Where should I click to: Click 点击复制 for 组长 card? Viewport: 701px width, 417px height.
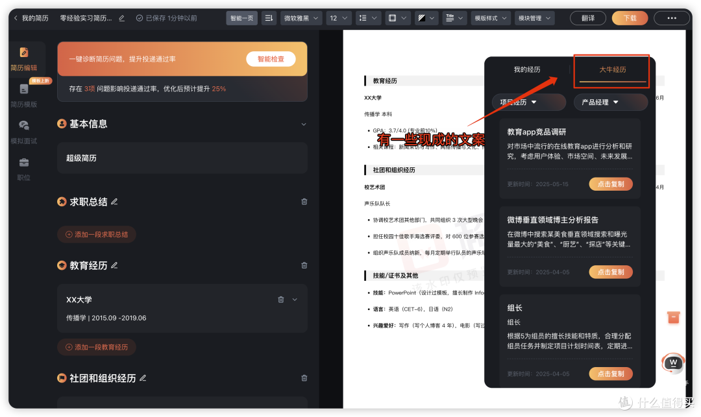[x=611, y=374]
